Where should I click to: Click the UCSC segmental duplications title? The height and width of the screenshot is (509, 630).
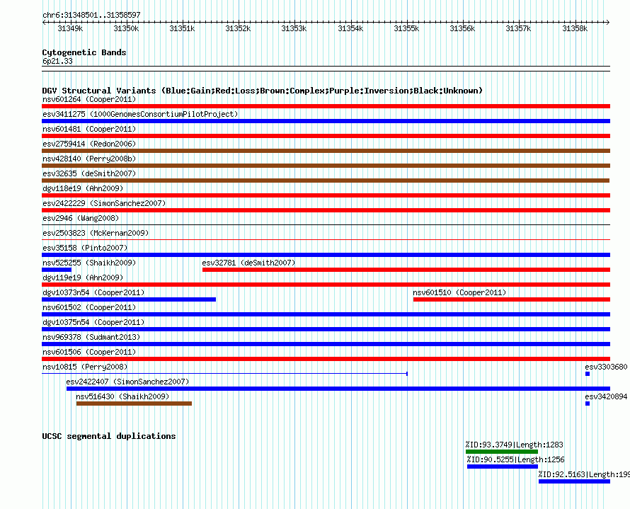point(109,436)
